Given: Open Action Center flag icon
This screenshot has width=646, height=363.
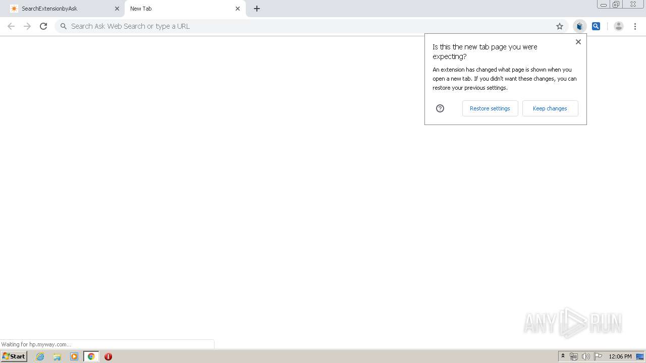Looking at the screenshot, I should 598,356.
